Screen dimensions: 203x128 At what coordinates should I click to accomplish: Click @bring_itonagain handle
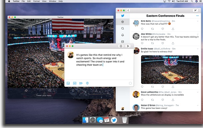pos(164,105)
